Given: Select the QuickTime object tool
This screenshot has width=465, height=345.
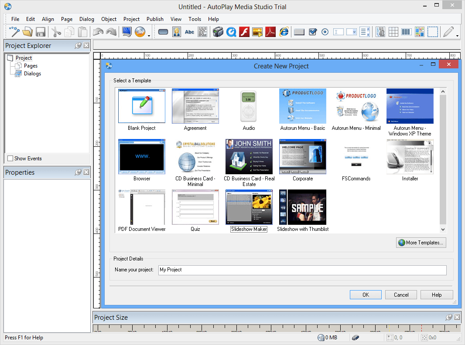Looking at the screenshot, I should 231,31.
